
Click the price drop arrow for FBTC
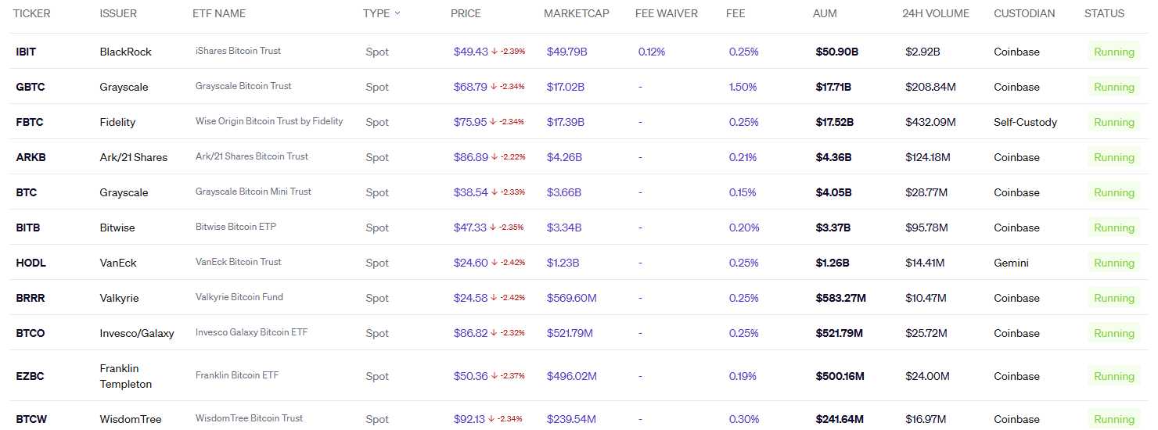pyautogui.click(x=494, y=122)
